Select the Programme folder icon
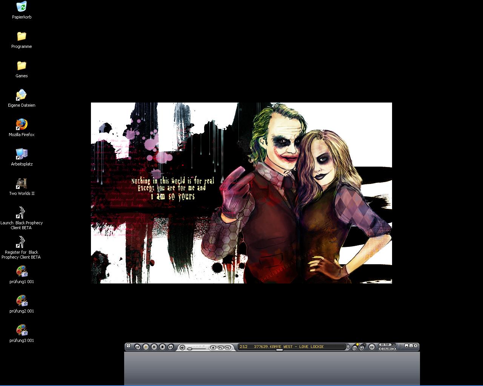Image resolution: width=483 pixels, height=386 pixels. (22, 40)
